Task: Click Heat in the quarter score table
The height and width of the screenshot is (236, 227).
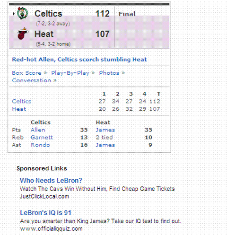Action: 19,109
